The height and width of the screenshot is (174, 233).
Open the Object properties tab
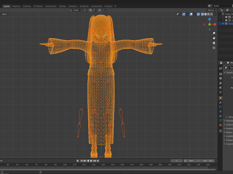point(220,98)
